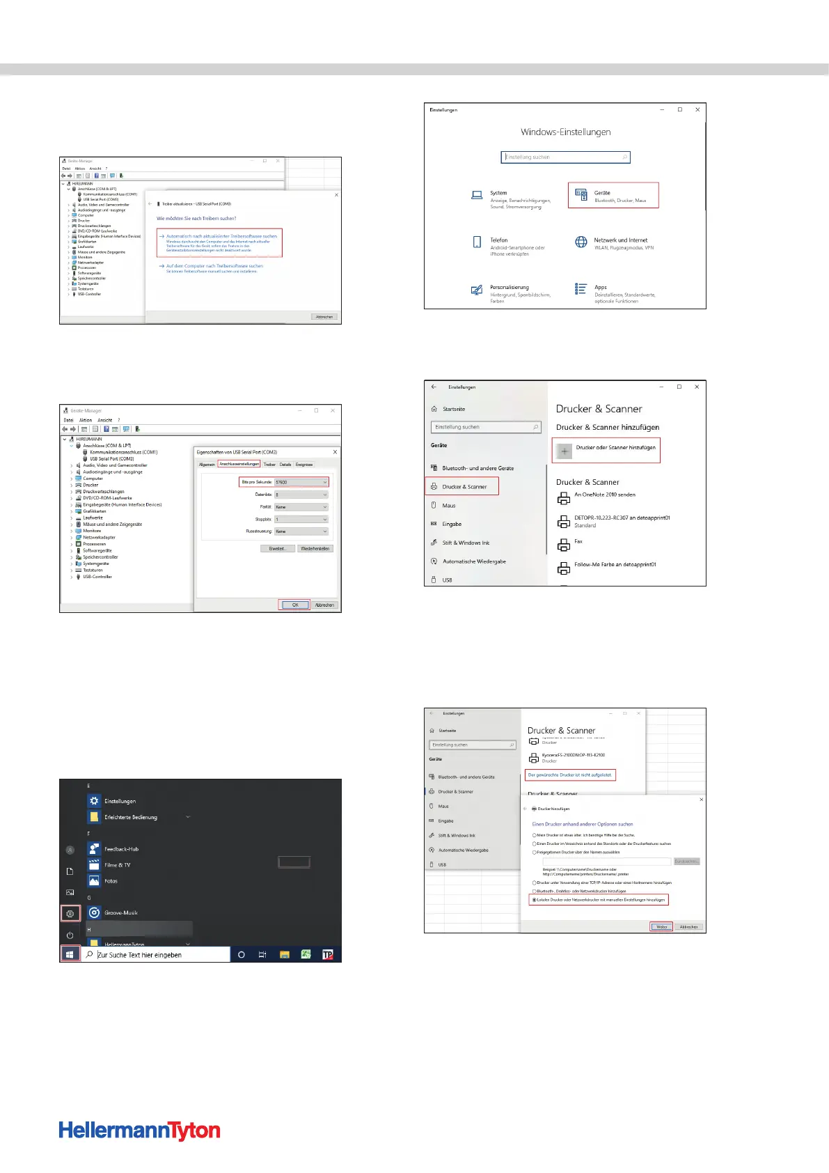Screen dimensions: 829x1173
Task: Click the Erweitert... button in port settings
Action: [277, 548]
